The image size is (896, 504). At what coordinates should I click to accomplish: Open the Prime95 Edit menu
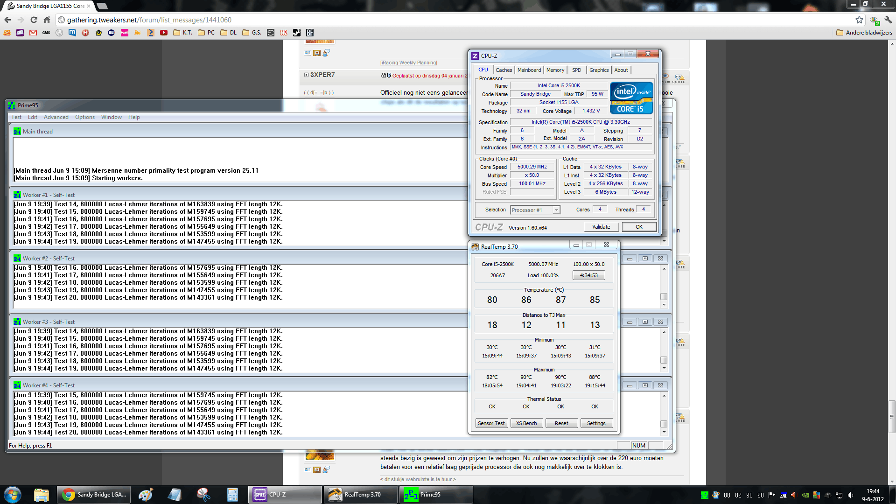click(x=33, y=117)
